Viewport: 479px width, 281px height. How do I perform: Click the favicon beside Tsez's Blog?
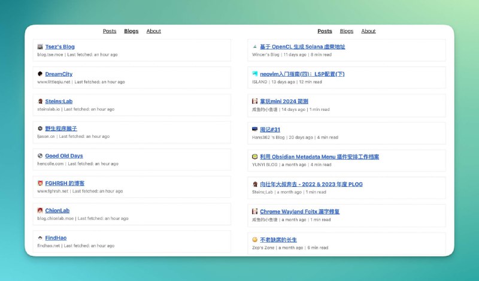40,47
